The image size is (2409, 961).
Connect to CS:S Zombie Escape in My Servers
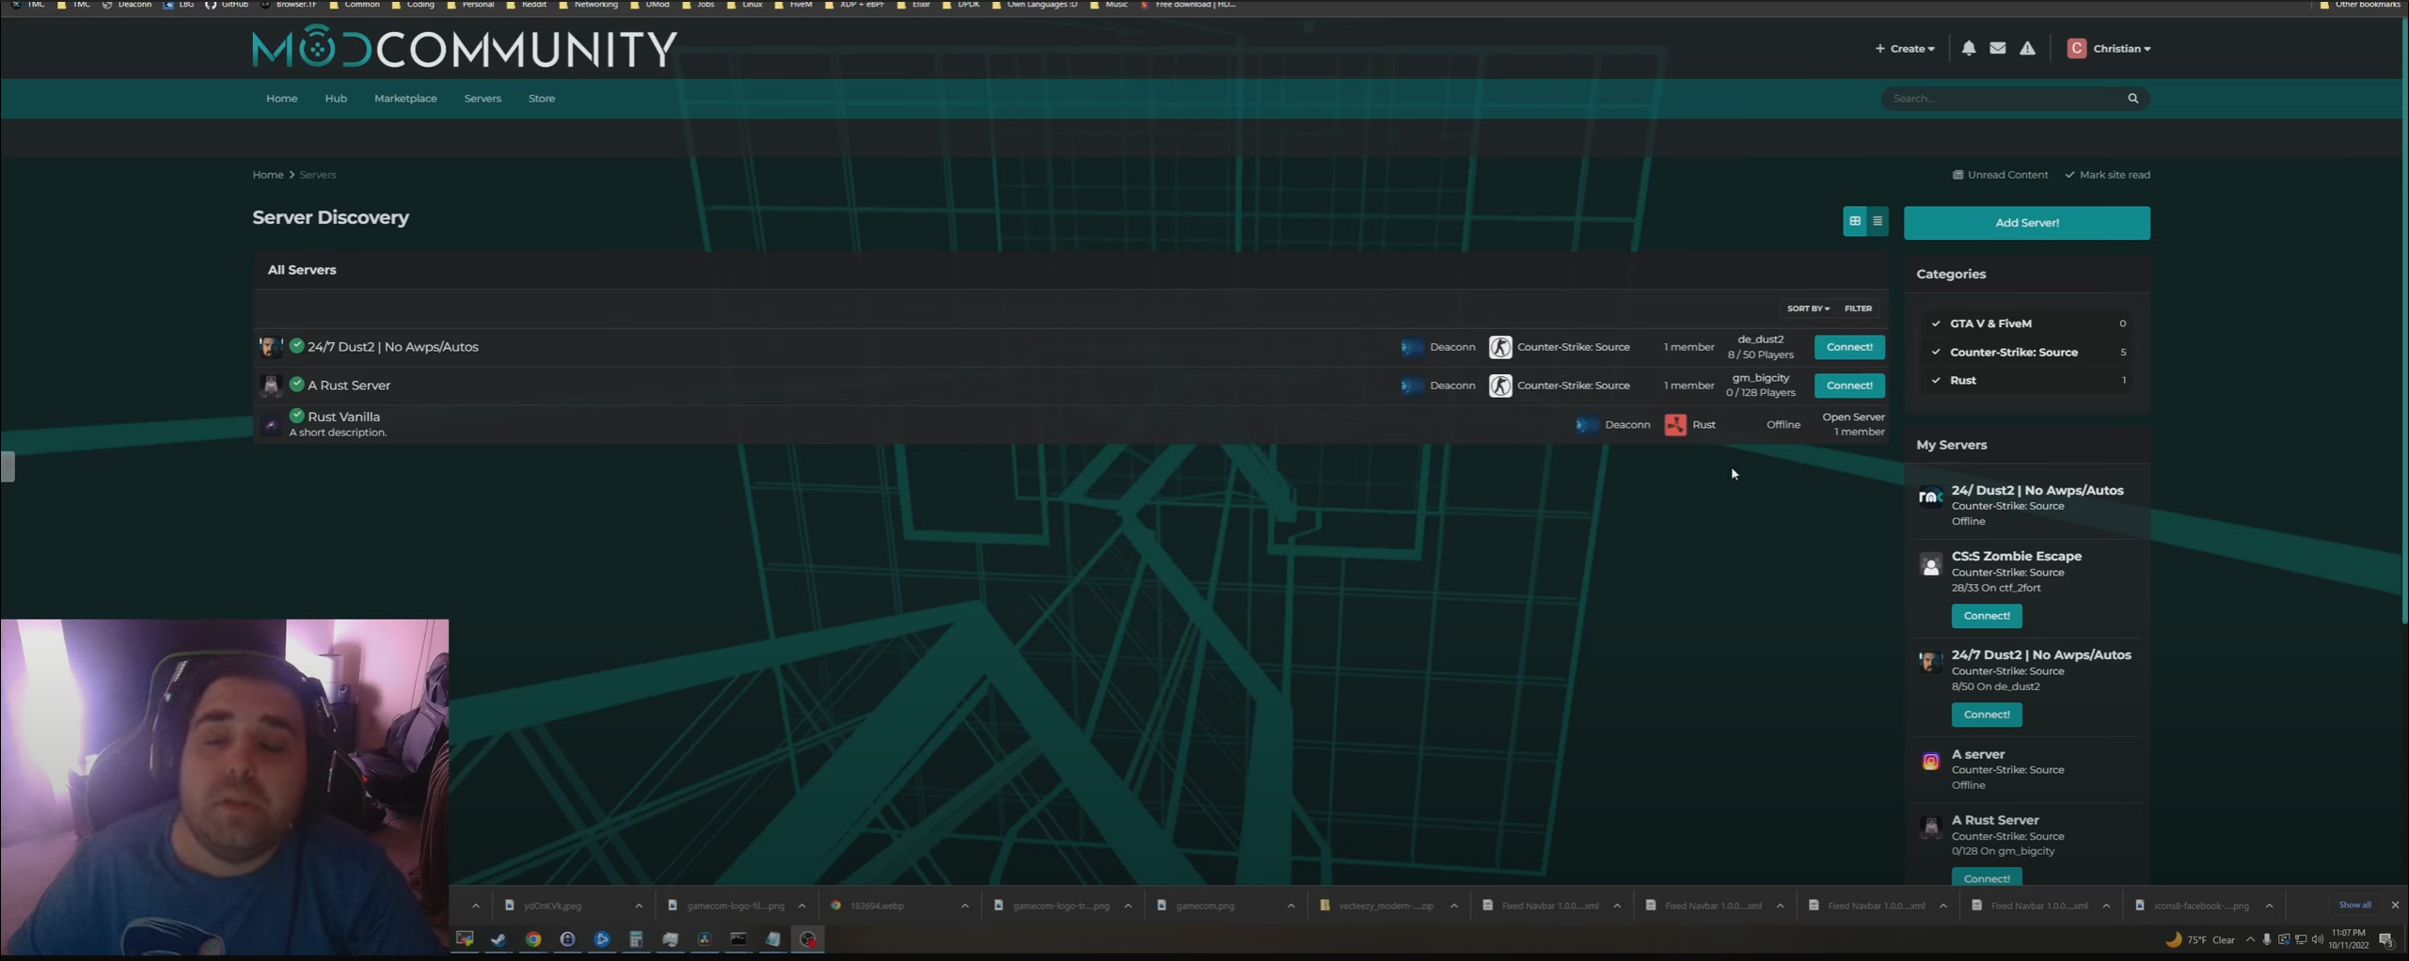[1986, 616]
